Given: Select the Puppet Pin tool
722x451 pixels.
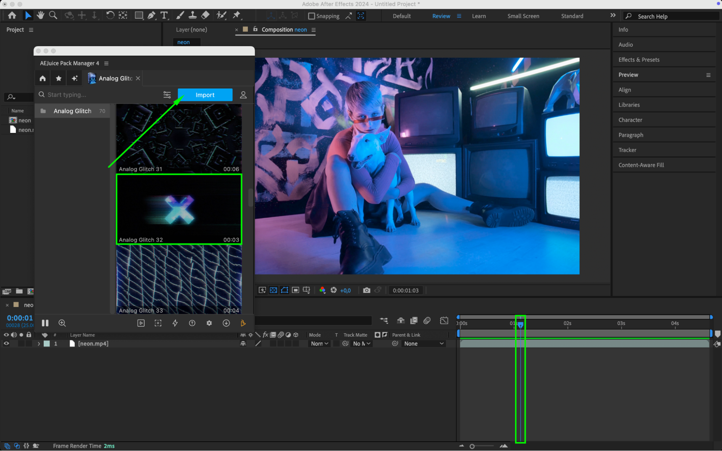Looking at the screenshot, I should (x=237, y=15).
